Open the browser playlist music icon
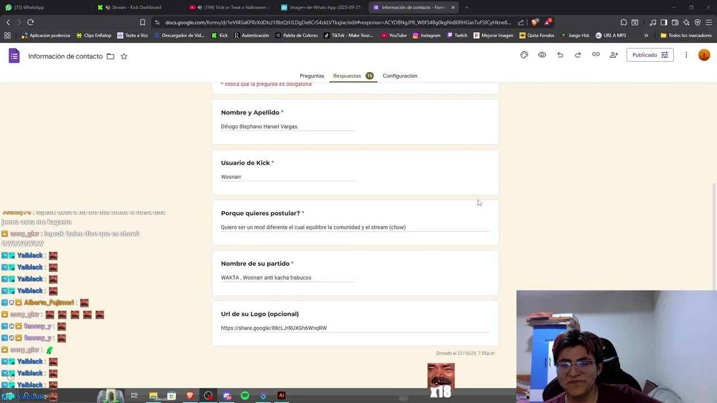This screenshot has width=717, height=403. tap(653, 22)
